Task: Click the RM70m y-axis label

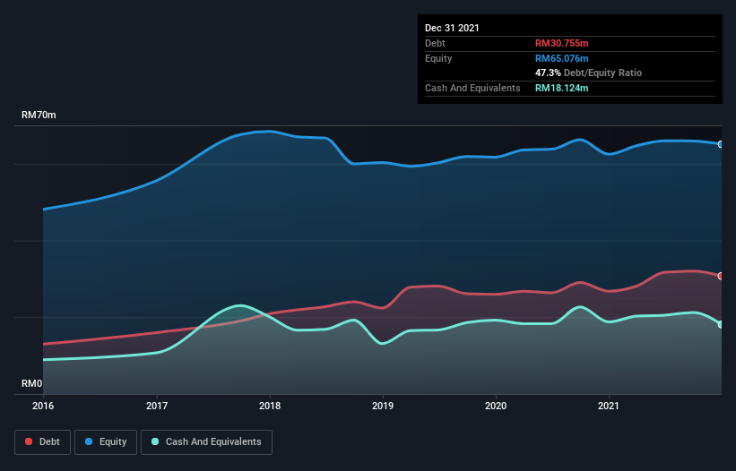Action: (39, 115)
